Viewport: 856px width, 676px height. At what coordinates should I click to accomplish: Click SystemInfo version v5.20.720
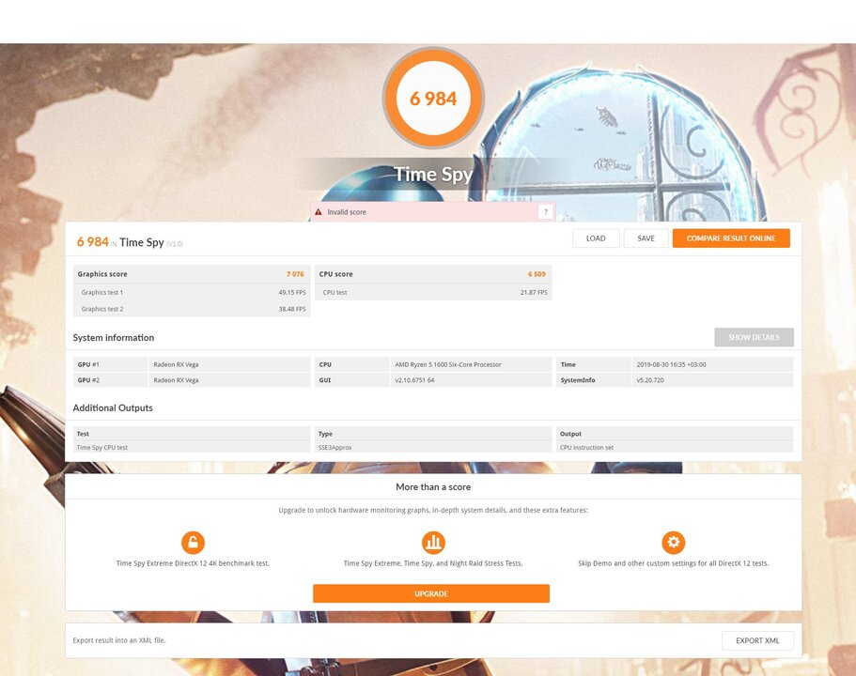(650, 380)
